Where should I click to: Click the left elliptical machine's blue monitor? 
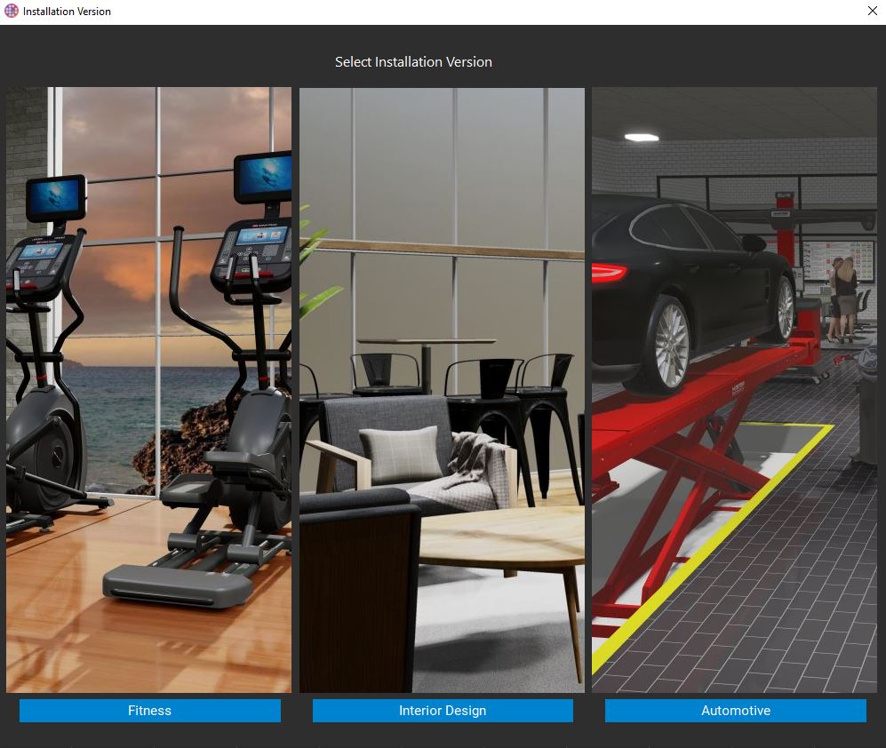[x=55, y=198]
